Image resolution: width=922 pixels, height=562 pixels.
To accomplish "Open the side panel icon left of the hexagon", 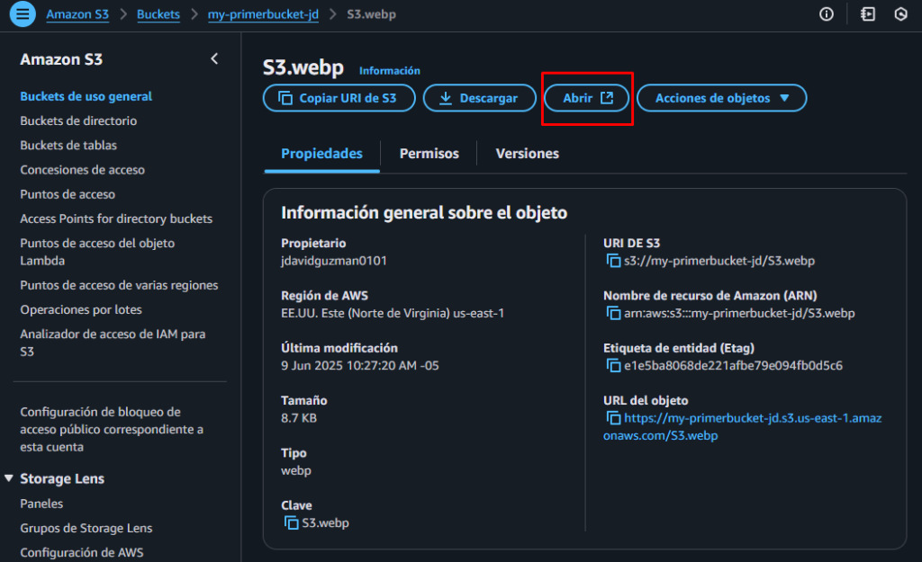I will [868, 14].
